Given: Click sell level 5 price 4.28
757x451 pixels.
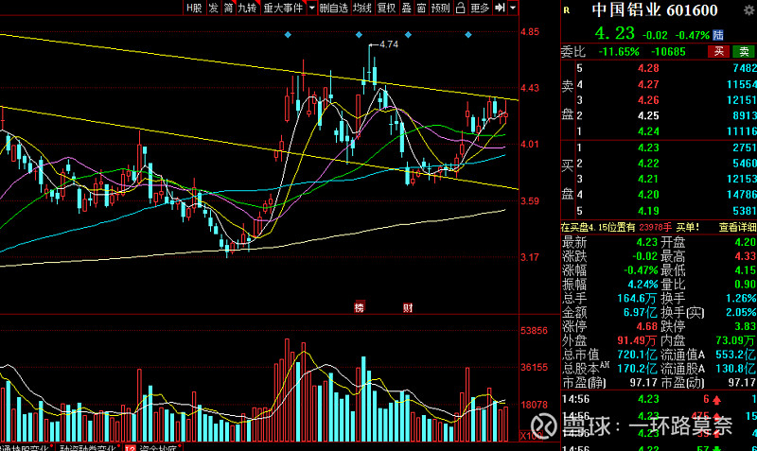Looking at the screenshot, I should point(648,68).
